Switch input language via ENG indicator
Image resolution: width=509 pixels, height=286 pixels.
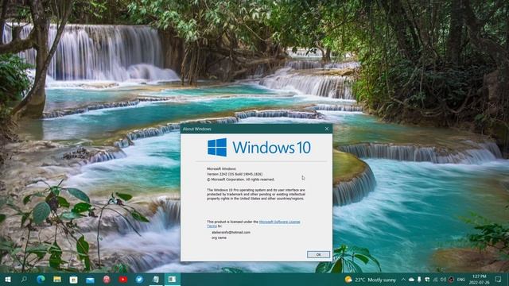[461, 280]
